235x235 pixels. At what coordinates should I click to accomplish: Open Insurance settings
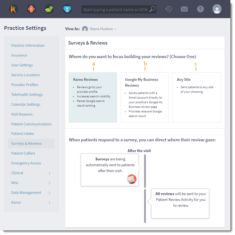tap(19, 55)
